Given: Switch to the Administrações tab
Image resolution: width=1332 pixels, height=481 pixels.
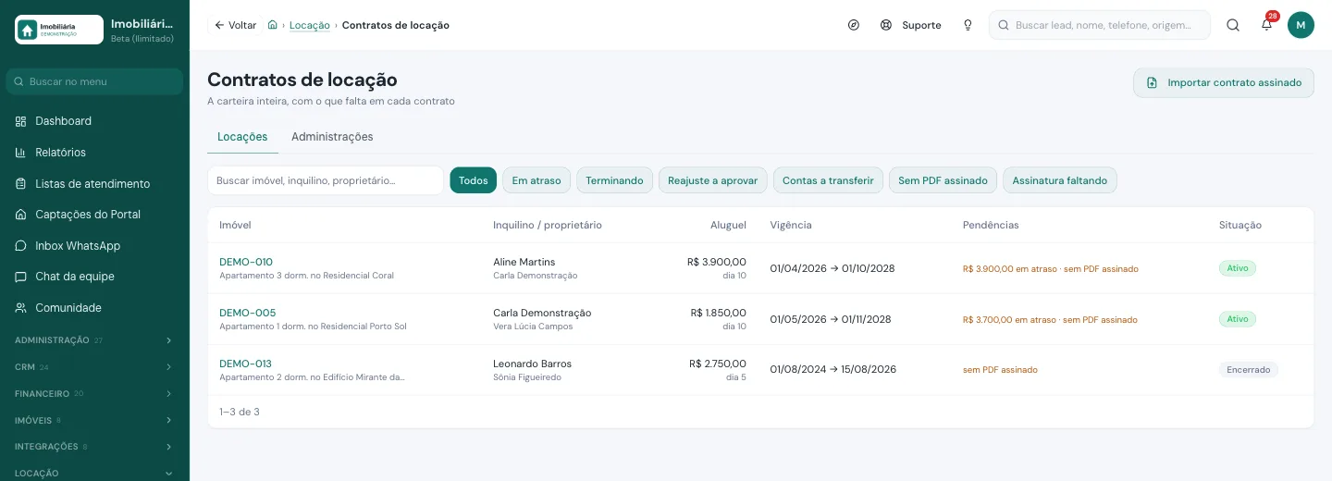Looking at the screenshot, I should coord(332,137).
